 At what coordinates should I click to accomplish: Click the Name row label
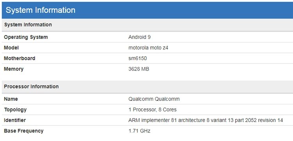pyautogui.click(x=11, y=99)
